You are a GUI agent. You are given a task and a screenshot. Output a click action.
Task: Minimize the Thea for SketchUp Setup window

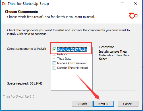coord(110,4)
